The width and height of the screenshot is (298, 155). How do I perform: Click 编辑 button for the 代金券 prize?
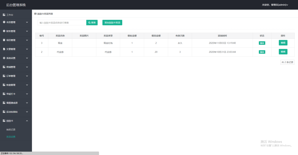283,52
